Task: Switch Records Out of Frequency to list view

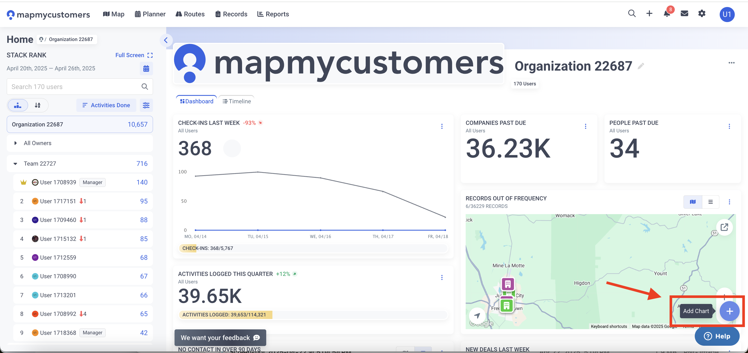Action: [x=710, y=202]
